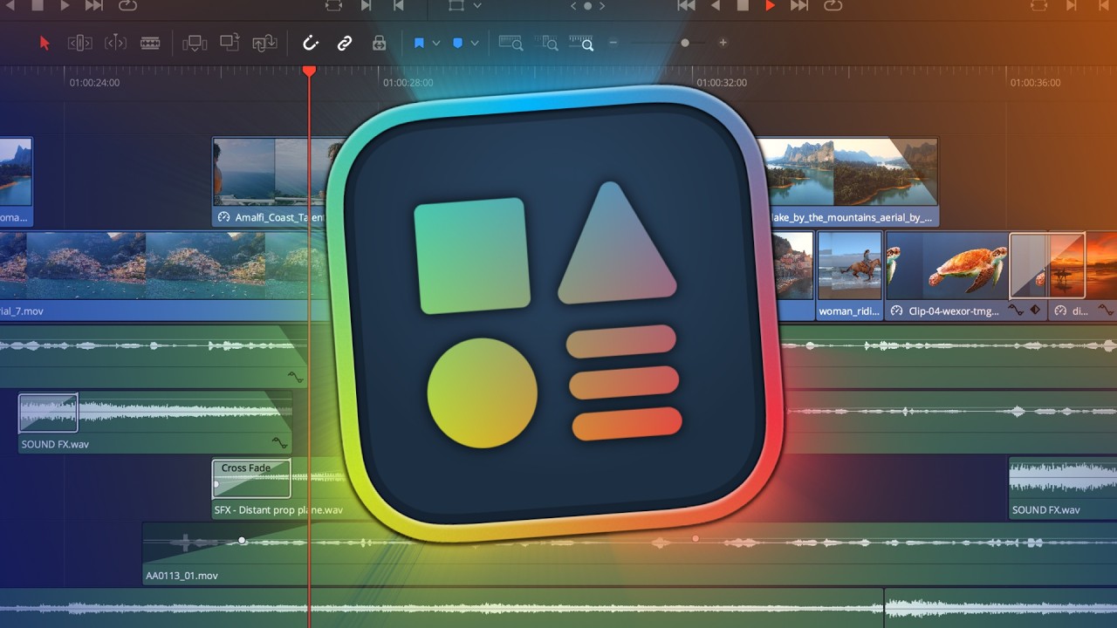Select the lake_by_the_mountains aerial clip
1117x628 pixels.
tap(851, 181)
